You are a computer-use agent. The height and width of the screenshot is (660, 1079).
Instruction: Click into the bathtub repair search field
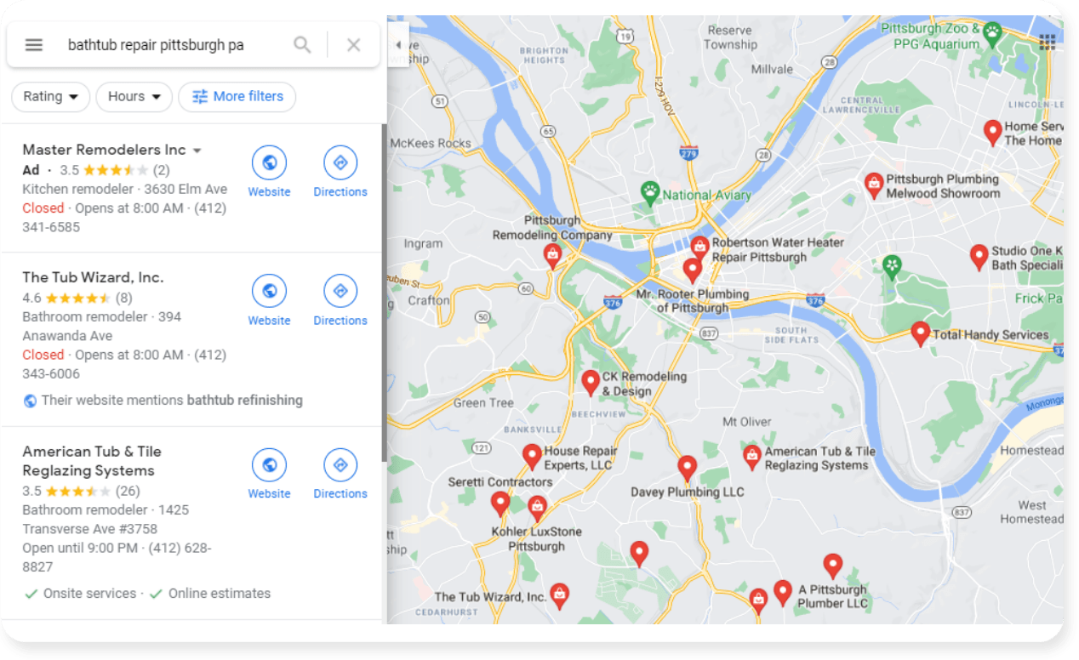pos(170,45)
